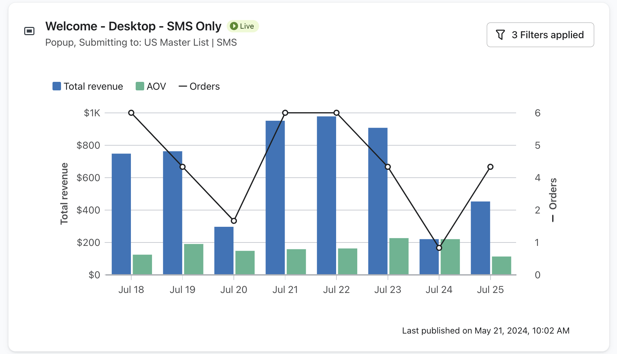Click the Orders data point above Jul 18

[131, 113]
